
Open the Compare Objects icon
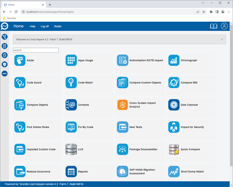tap(20, 105)
